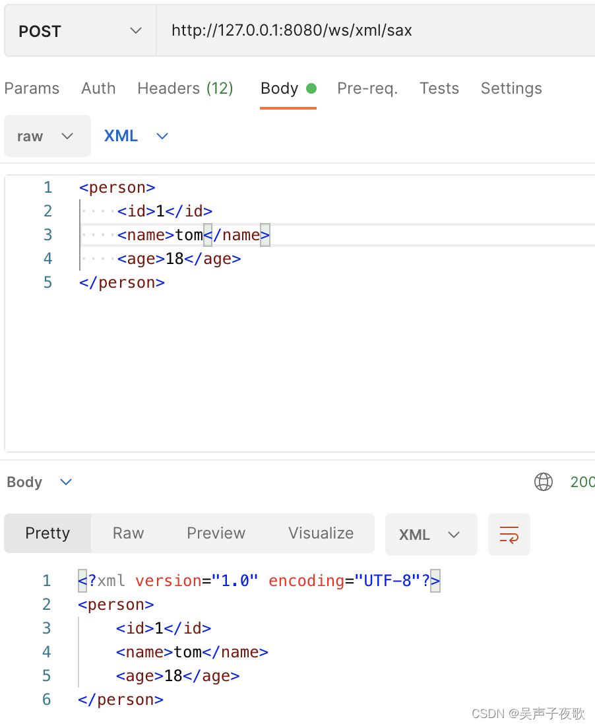Click the xml version declaration line
Image resolution: width=595 pixels, height=726 pixels.
click(259, 581)
